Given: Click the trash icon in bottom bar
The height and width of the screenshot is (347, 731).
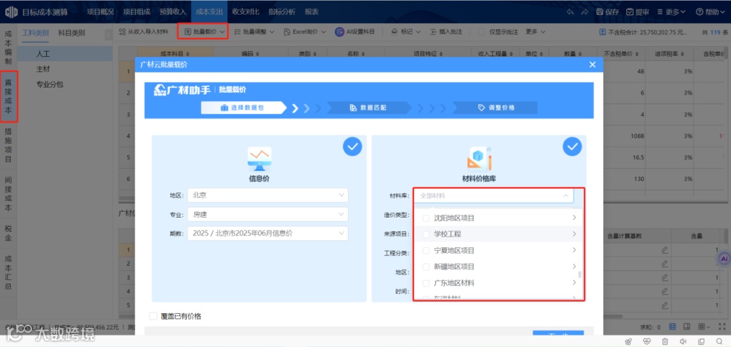Looking at the screenshot, I should (x=665, y=342).
